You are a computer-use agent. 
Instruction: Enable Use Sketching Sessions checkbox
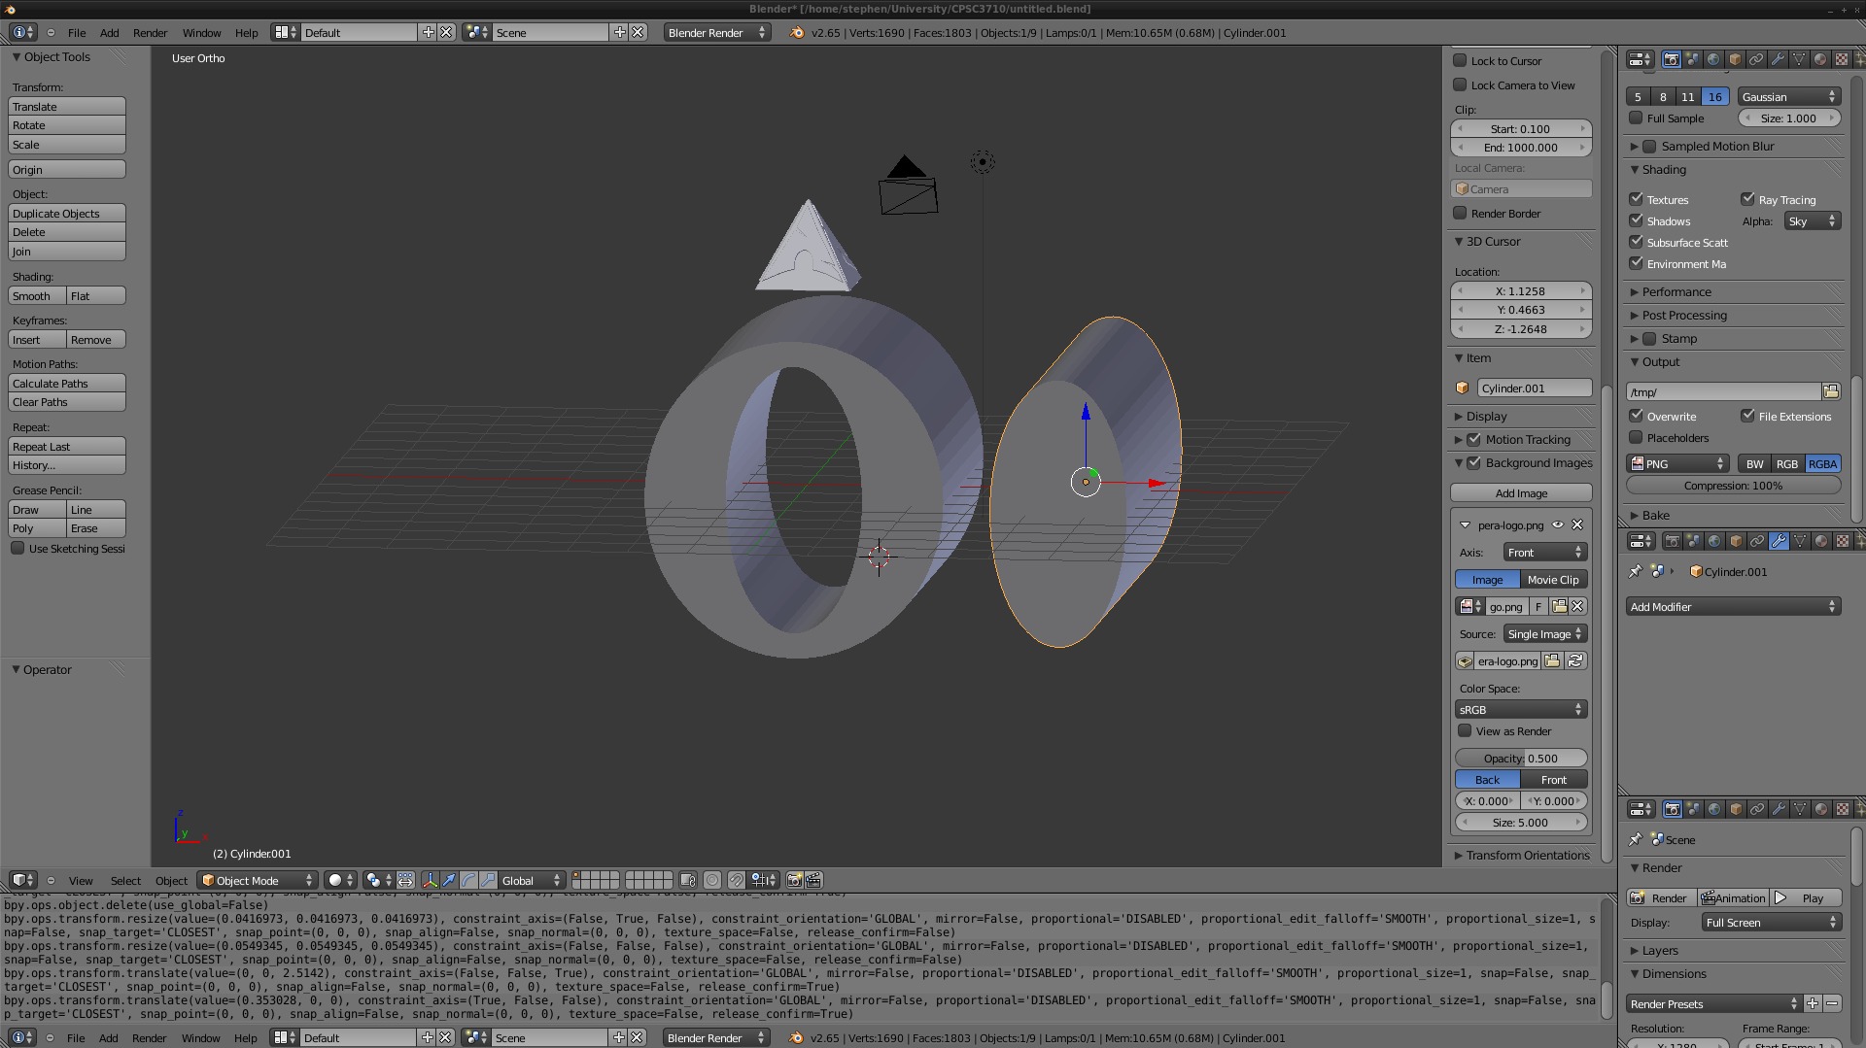pos(17,548)
